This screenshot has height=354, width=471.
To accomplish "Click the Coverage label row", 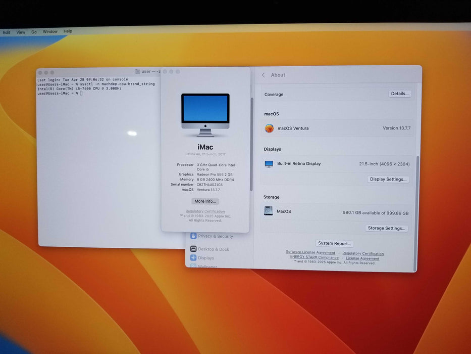I will pyautogui.click(x=337, y=94).
